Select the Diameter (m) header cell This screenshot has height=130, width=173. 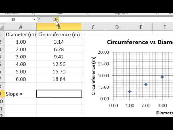pos(21,35)
